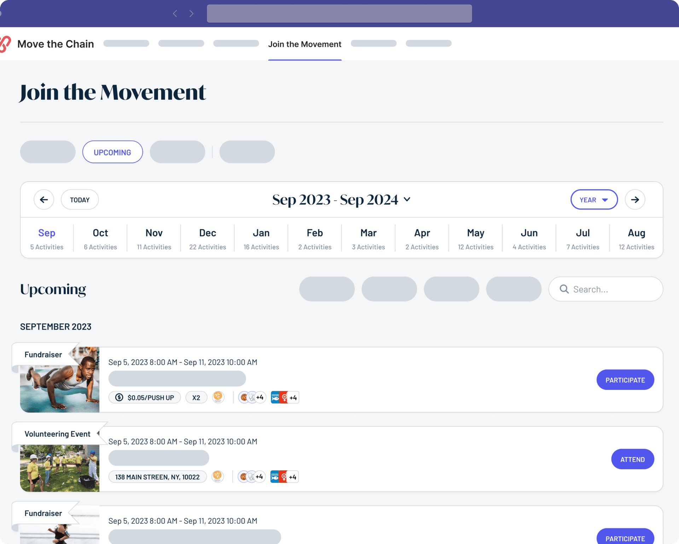This screenshot has height=544, width=679.
Task: Click the X2 multiplier tag
Action: point(196,397)
